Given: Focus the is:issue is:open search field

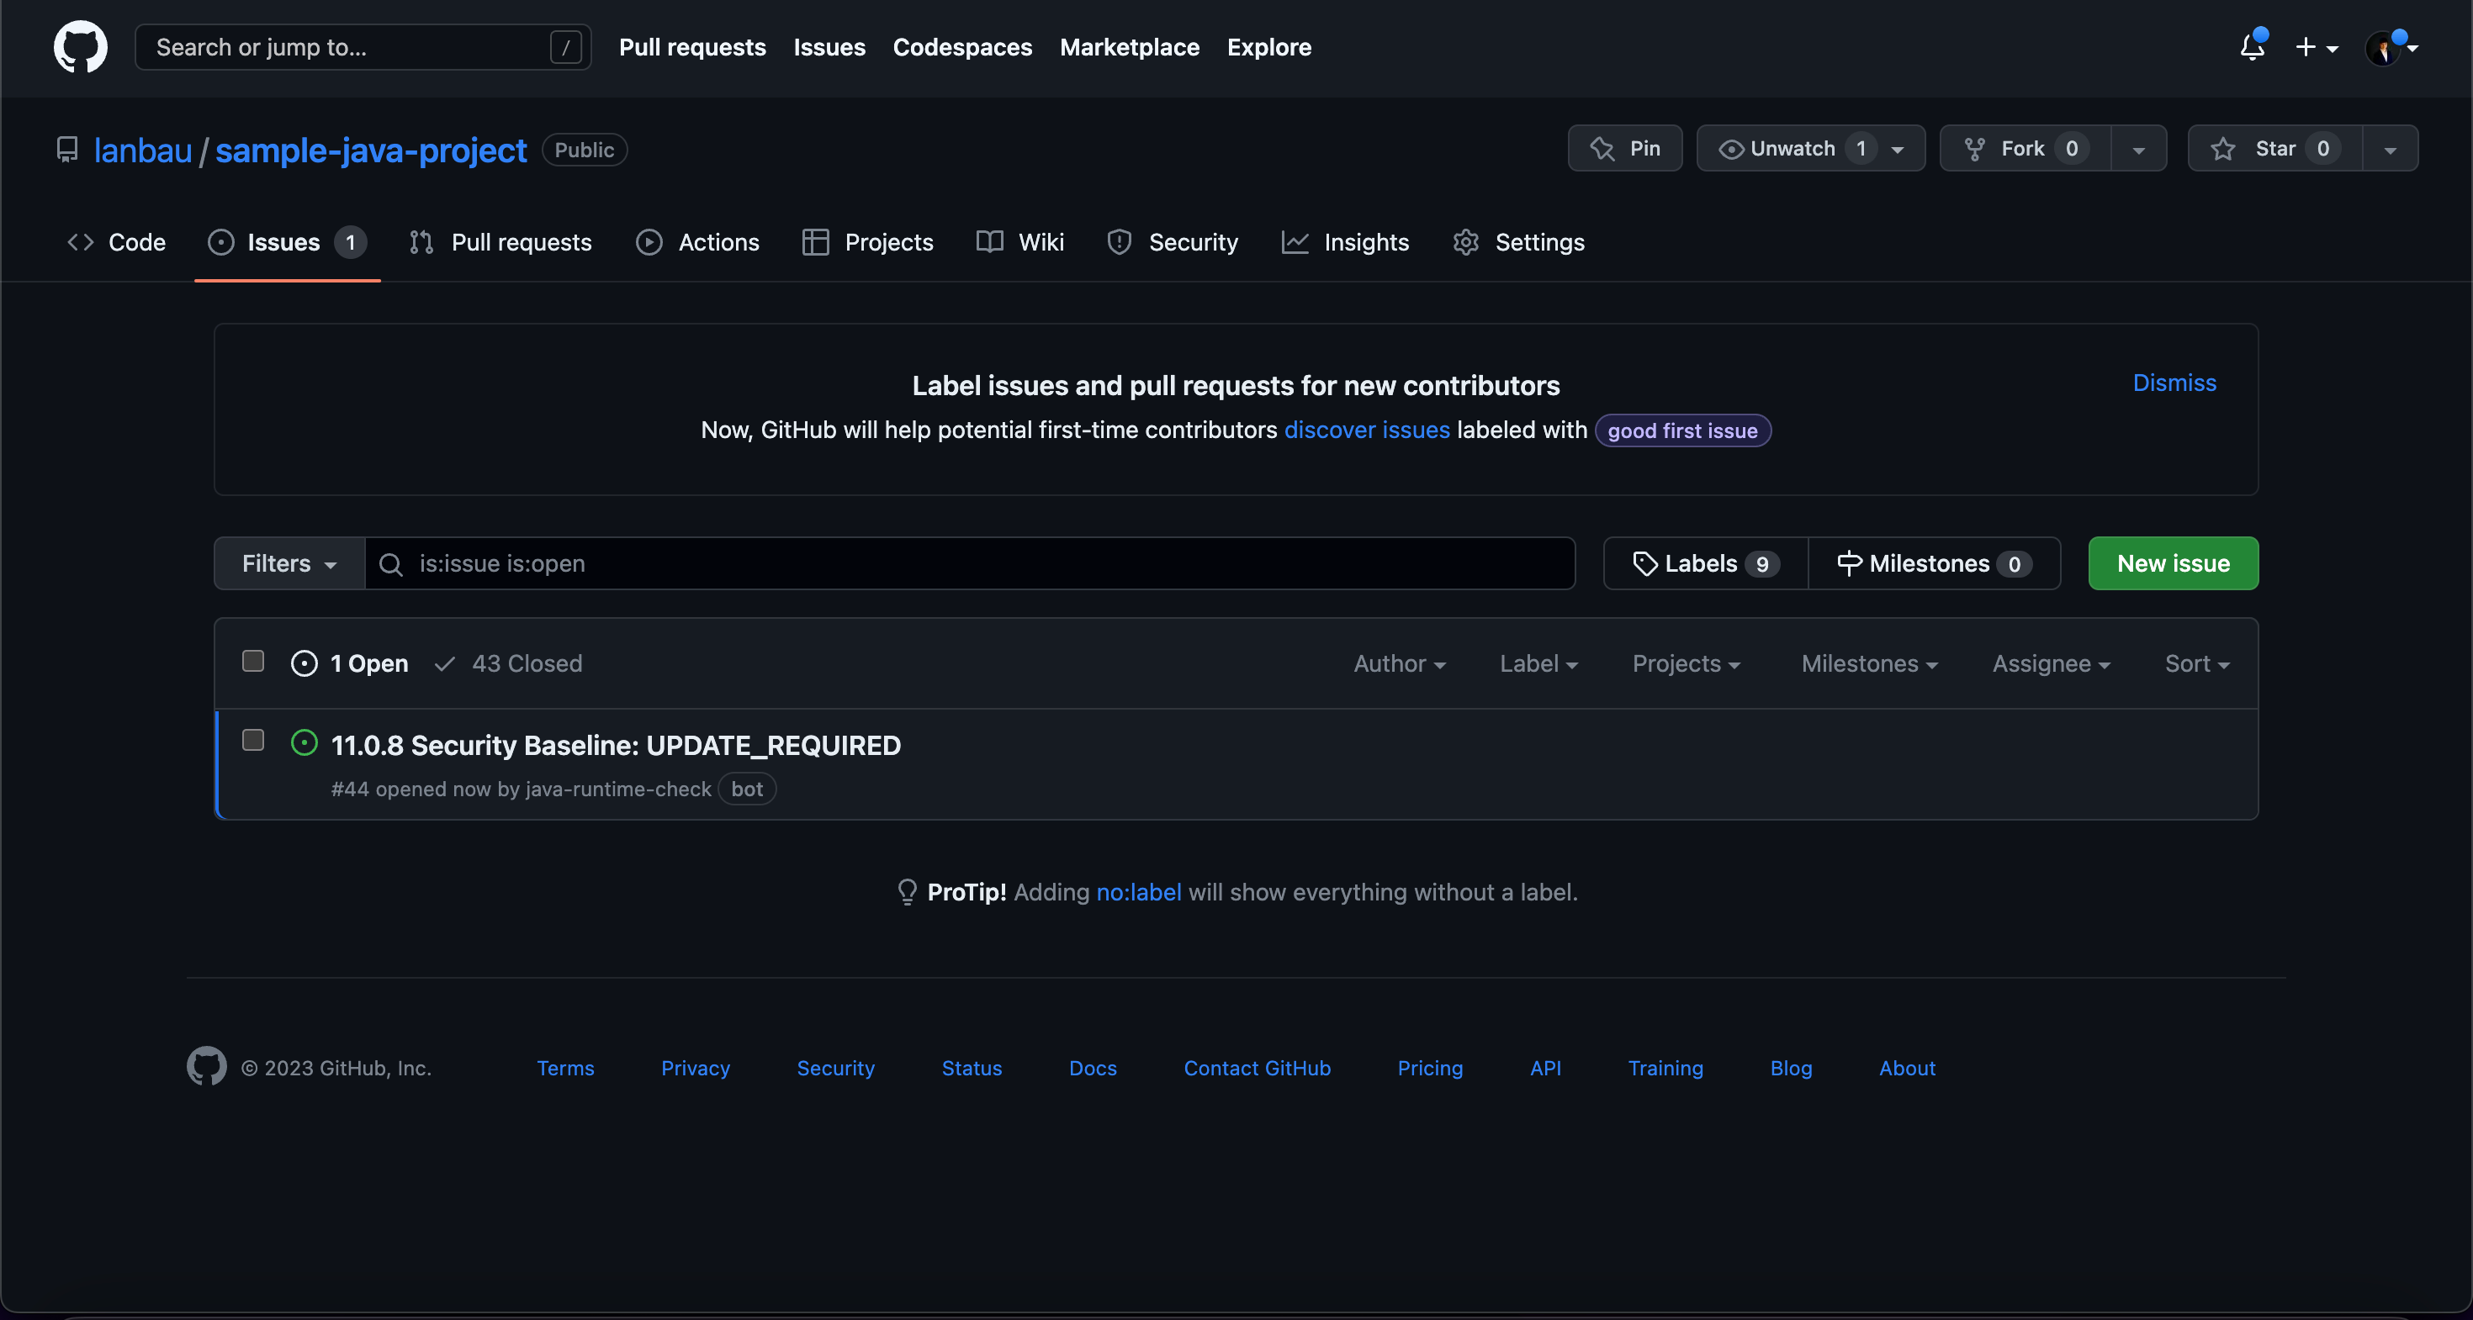Looking at the screenshot, I should (970, 563).
